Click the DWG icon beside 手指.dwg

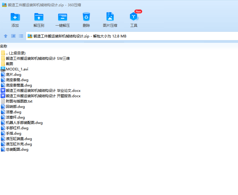[x=3, y=133]
